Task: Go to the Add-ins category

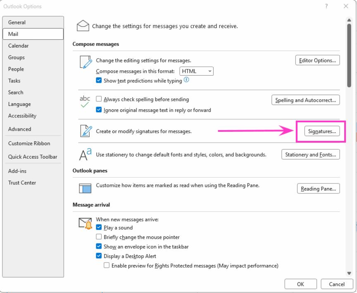Action: coord(33,171)
